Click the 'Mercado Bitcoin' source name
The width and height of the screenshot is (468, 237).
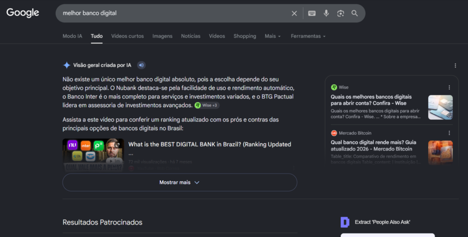[355, 133]
